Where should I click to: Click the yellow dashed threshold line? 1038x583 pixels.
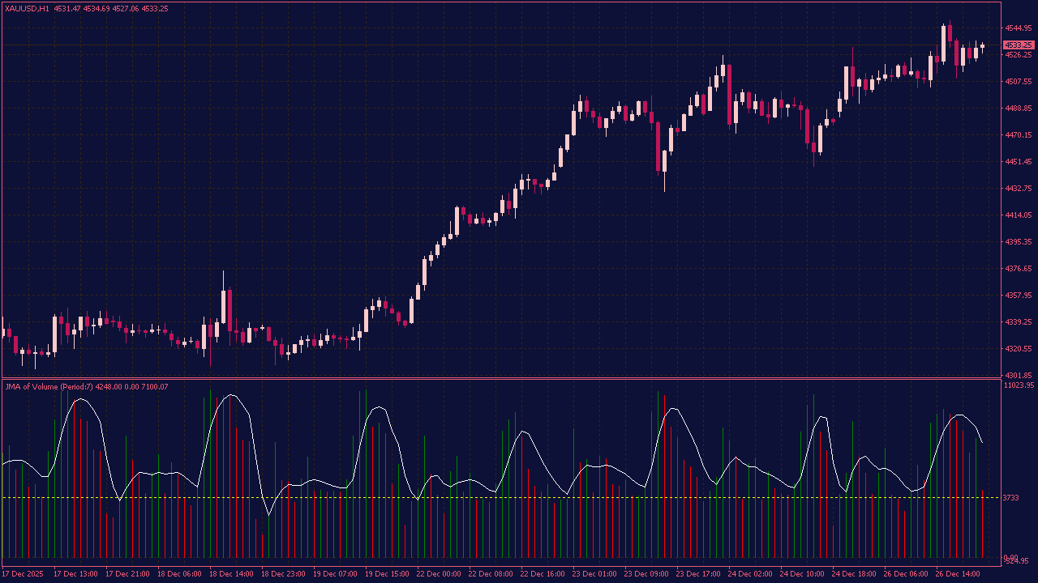487,496
